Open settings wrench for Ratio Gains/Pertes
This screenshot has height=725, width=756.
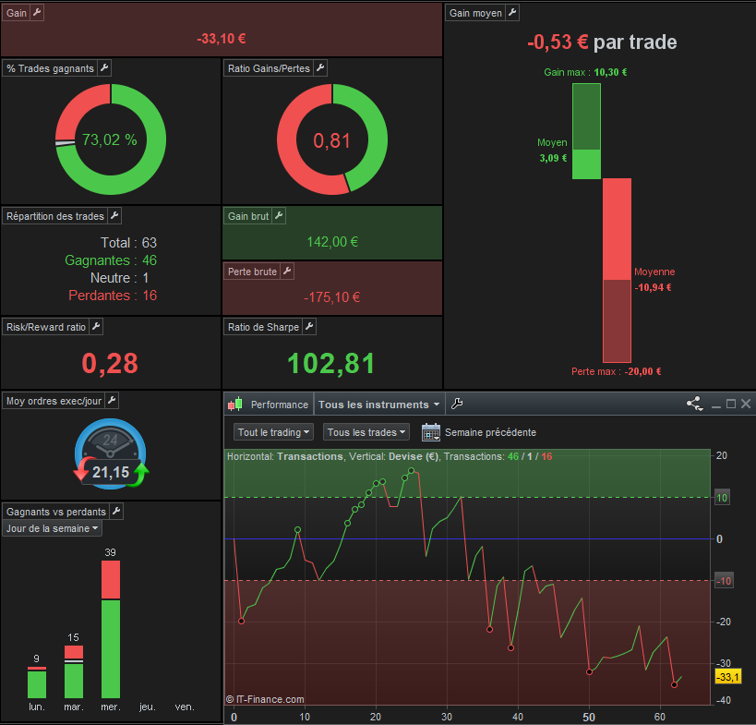[x=320, y=68]
